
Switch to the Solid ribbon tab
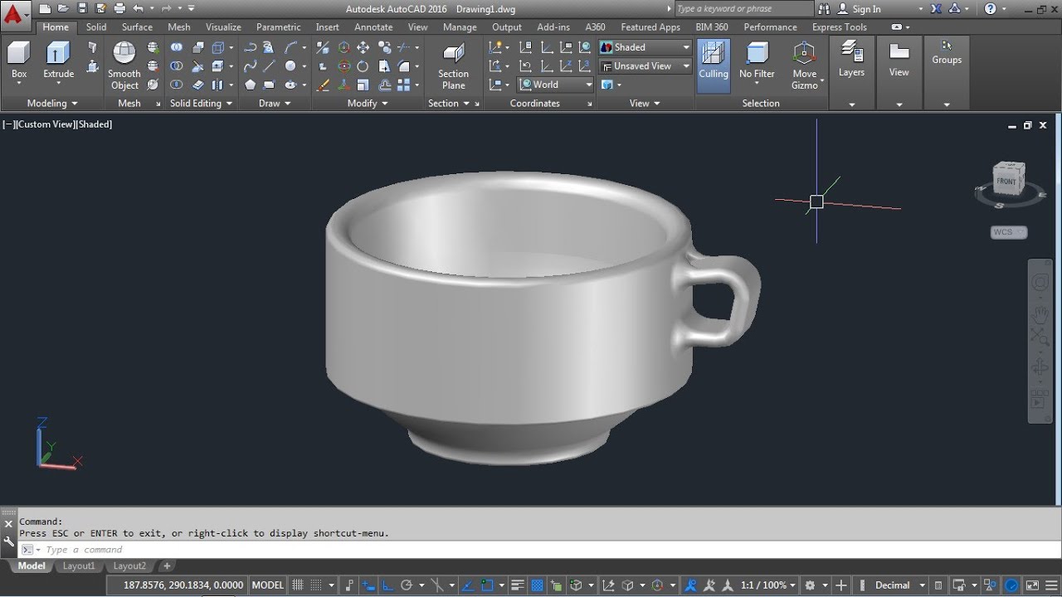[x=96, y=27]
